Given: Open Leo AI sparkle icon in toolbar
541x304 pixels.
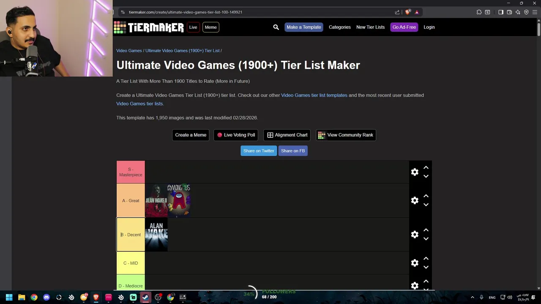Looking at the screenshot, I should [x=518, y=12].
